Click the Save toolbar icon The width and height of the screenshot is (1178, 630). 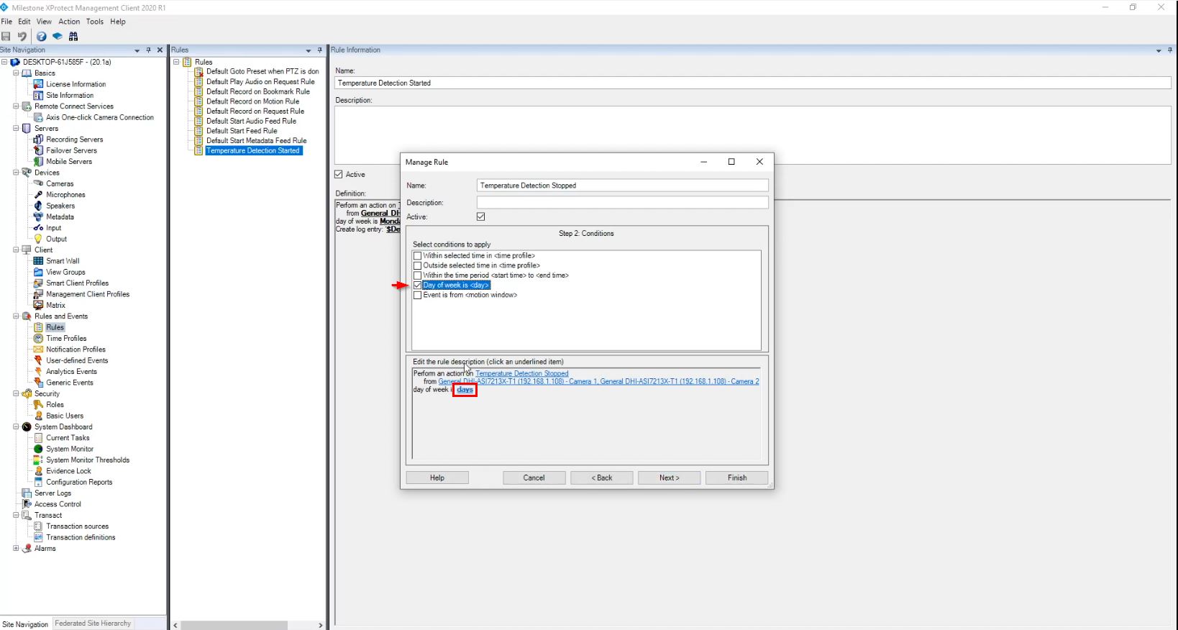point(6,36)
